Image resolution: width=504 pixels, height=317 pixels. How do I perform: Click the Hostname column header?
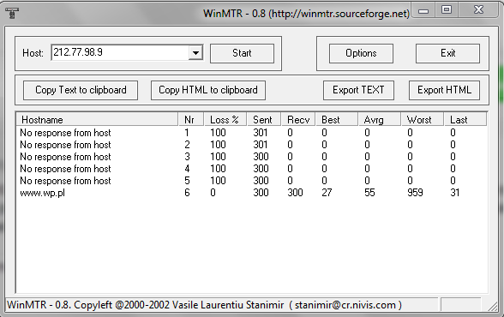point(98,119)
